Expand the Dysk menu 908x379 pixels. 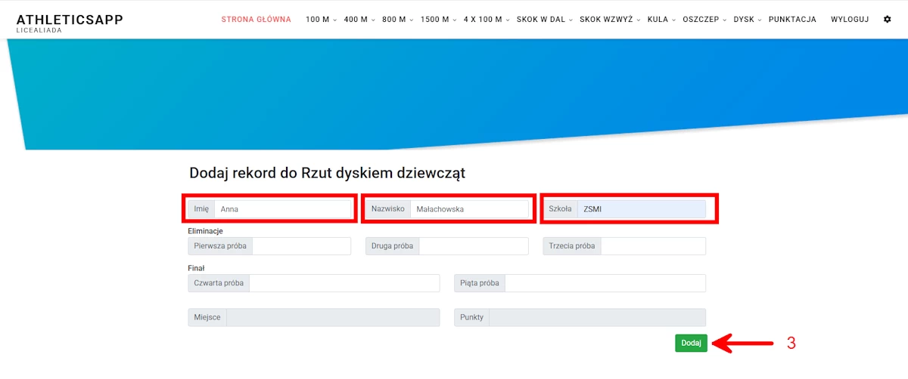tap(747, 20)
